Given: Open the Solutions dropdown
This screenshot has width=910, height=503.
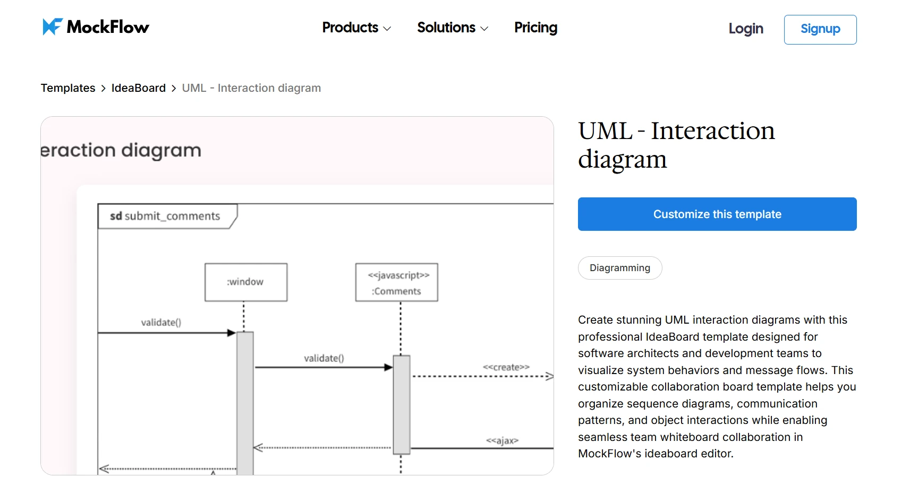Looking at the screenshot, I should point(447,28).
